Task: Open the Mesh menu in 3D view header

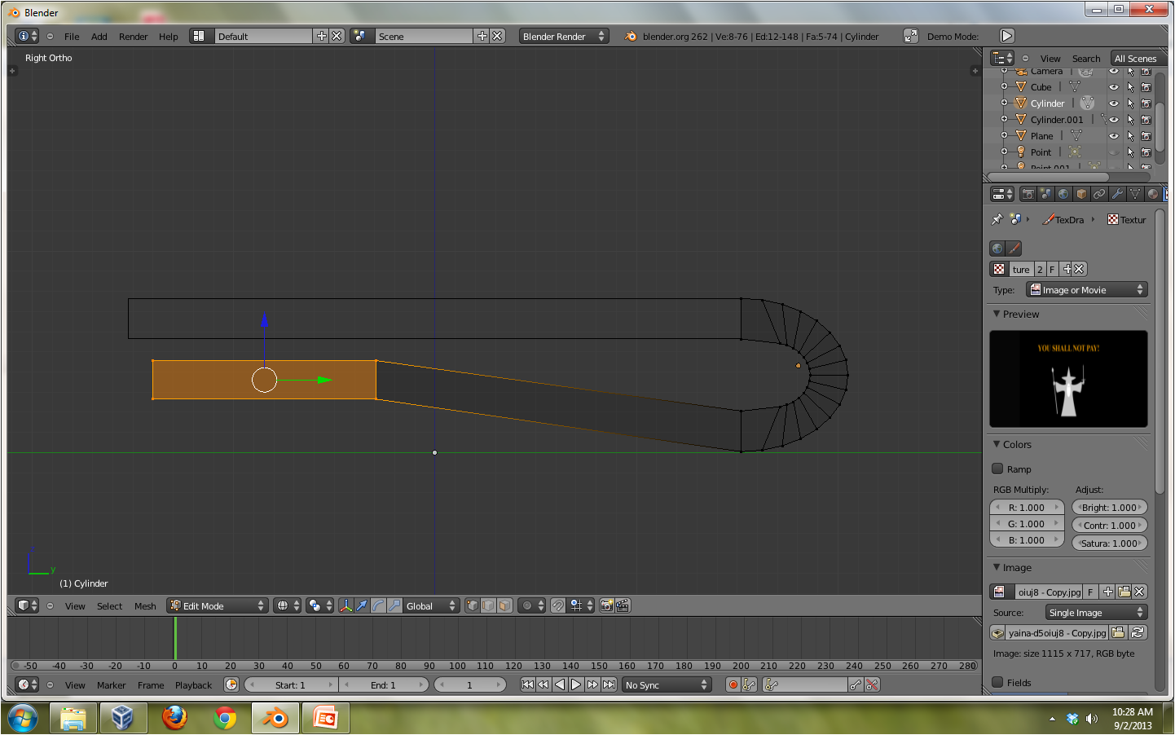Action: click(x=145, y=606)
